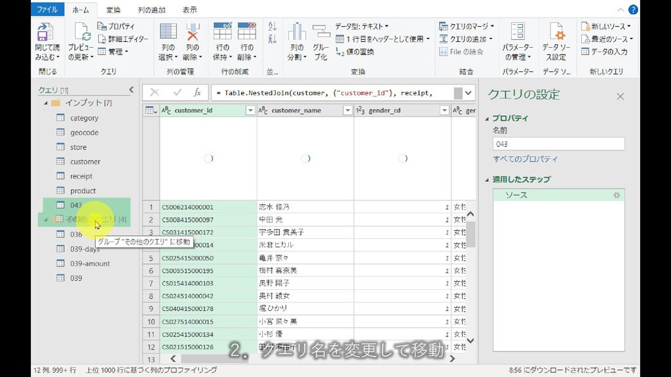The width and height of the screenshot is (671, 377).
Task: Switch to the Add Column (列の追加) tab
Action: [151, 9]
